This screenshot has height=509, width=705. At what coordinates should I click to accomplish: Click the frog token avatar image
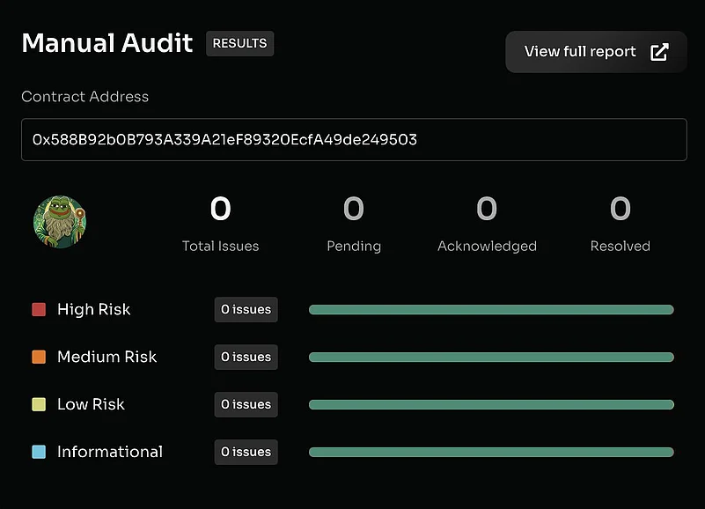coord(59,222)
